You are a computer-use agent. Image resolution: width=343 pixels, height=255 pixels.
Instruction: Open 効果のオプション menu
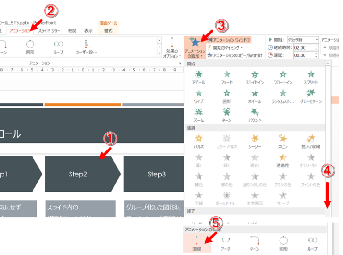[172, 47]
